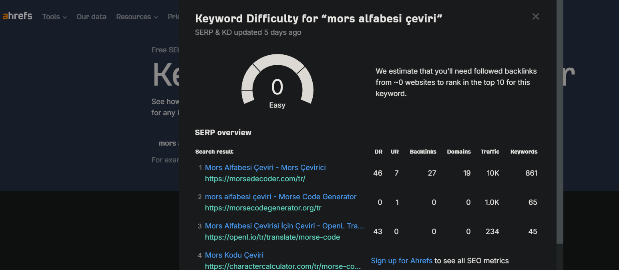
Task: Click the keyword difficulty gauge
Action: pos(277,82)
